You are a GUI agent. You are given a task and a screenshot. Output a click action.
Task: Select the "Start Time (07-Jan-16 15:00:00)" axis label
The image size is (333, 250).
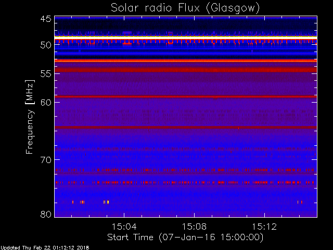(185, 237)
